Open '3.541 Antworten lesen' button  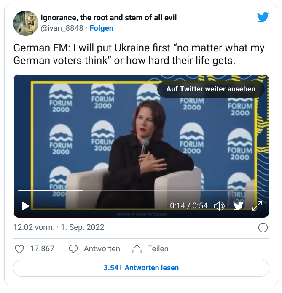click(141, 268)
